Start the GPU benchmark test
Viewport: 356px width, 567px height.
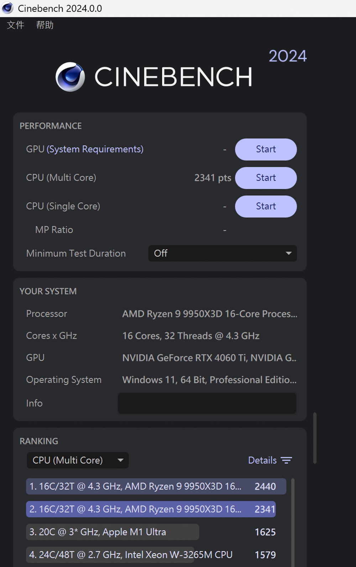[x=266, y=149]
